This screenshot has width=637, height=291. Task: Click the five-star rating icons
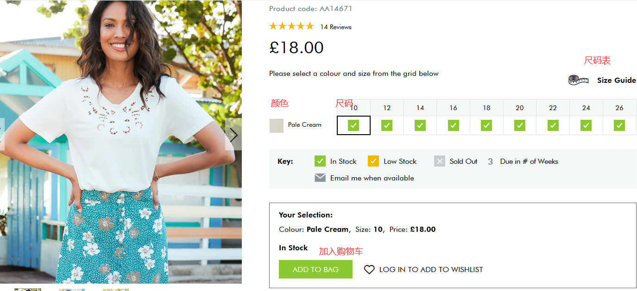[291, 26]
